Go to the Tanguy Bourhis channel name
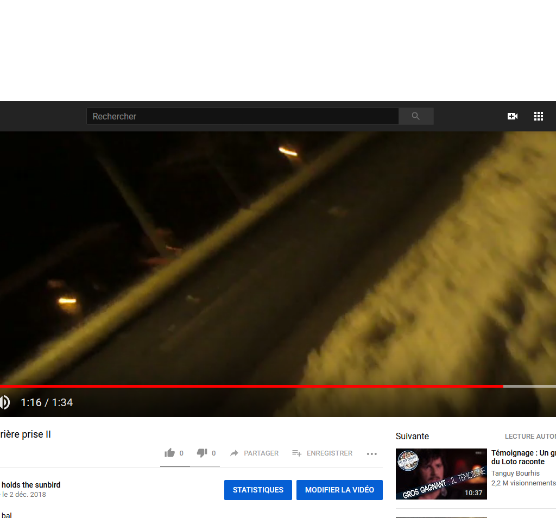This screenshot has width=556, height=518. pyautogui.click(x=515, y=473)
